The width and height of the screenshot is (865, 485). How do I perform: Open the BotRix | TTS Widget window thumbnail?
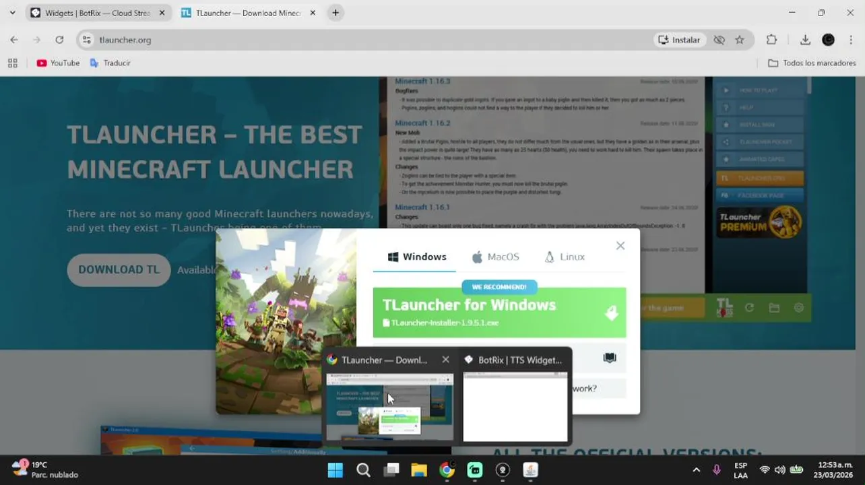click(515, 407)
